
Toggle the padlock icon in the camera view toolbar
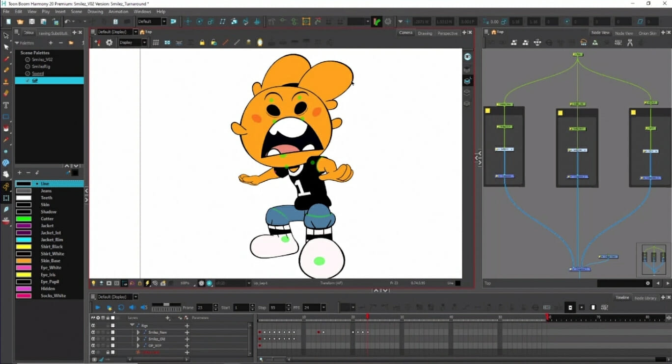click(202, 42)
